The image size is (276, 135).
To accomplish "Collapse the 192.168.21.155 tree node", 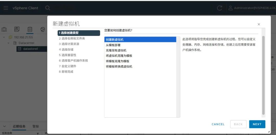I will [x=4, y=37].
